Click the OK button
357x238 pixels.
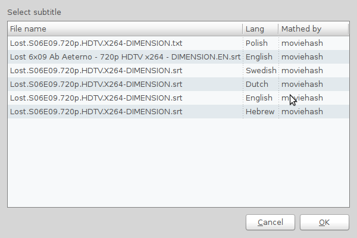[324, 223]
